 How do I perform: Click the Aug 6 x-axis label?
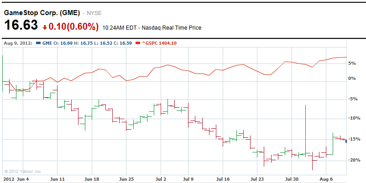[x=326, y=179]
